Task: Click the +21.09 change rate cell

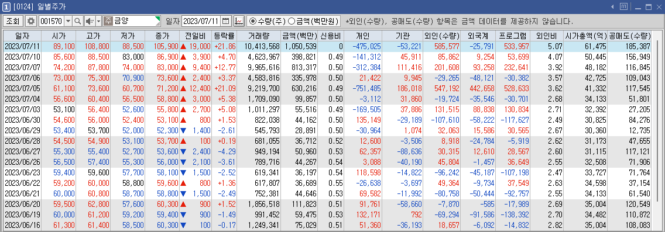Action: coord(225,88)
